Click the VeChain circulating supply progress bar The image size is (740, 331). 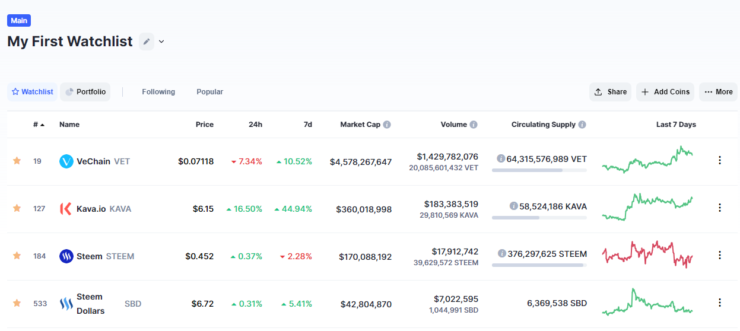click(x=539, y=170)
